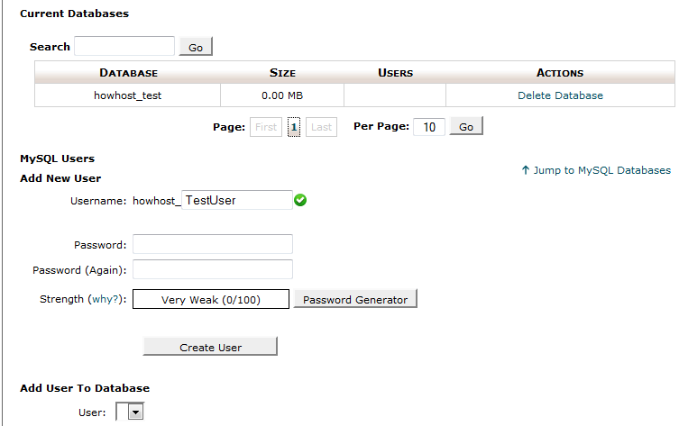
Task: Click the 'howhost_' username prefix text
Action: point(156,201)
